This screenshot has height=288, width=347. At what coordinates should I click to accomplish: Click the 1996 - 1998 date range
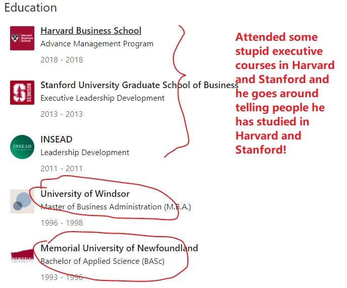pyautogui.click(x=62, y=223)
